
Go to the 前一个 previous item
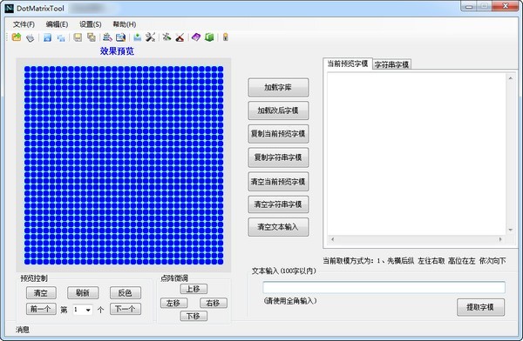coord(41,309)
